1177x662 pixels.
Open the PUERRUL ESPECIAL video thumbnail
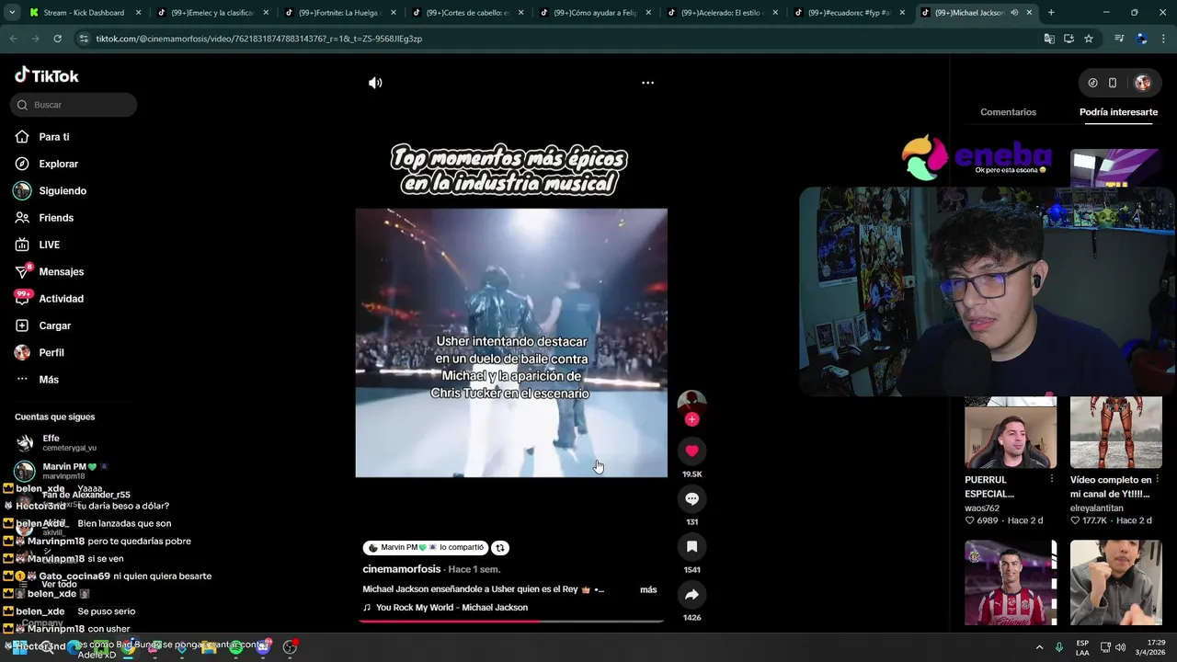coord(1011,433)
